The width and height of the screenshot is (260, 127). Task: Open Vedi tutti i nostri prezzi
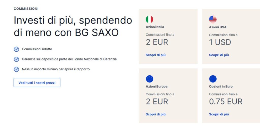pos(37,83)
